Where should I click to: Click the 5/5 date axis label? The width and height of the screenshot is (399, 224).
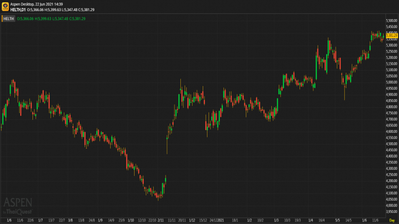pyautogui.click(x=337, y=220)
